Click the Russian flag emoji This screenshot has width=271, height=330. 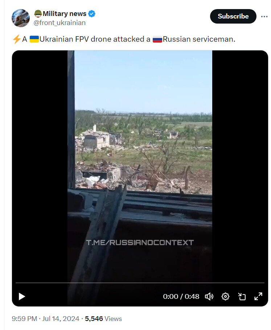tap(157, 39)
